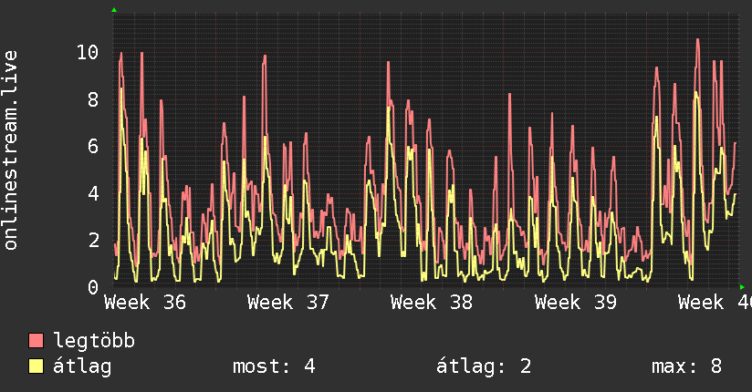Click the yellow átlag legend swatch
Viewport: 752px width, 392px height.
[x=36, y=366]
